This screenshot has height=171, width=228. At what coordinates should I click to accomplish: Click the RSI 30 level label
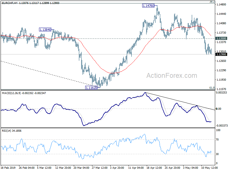[217, 154]
